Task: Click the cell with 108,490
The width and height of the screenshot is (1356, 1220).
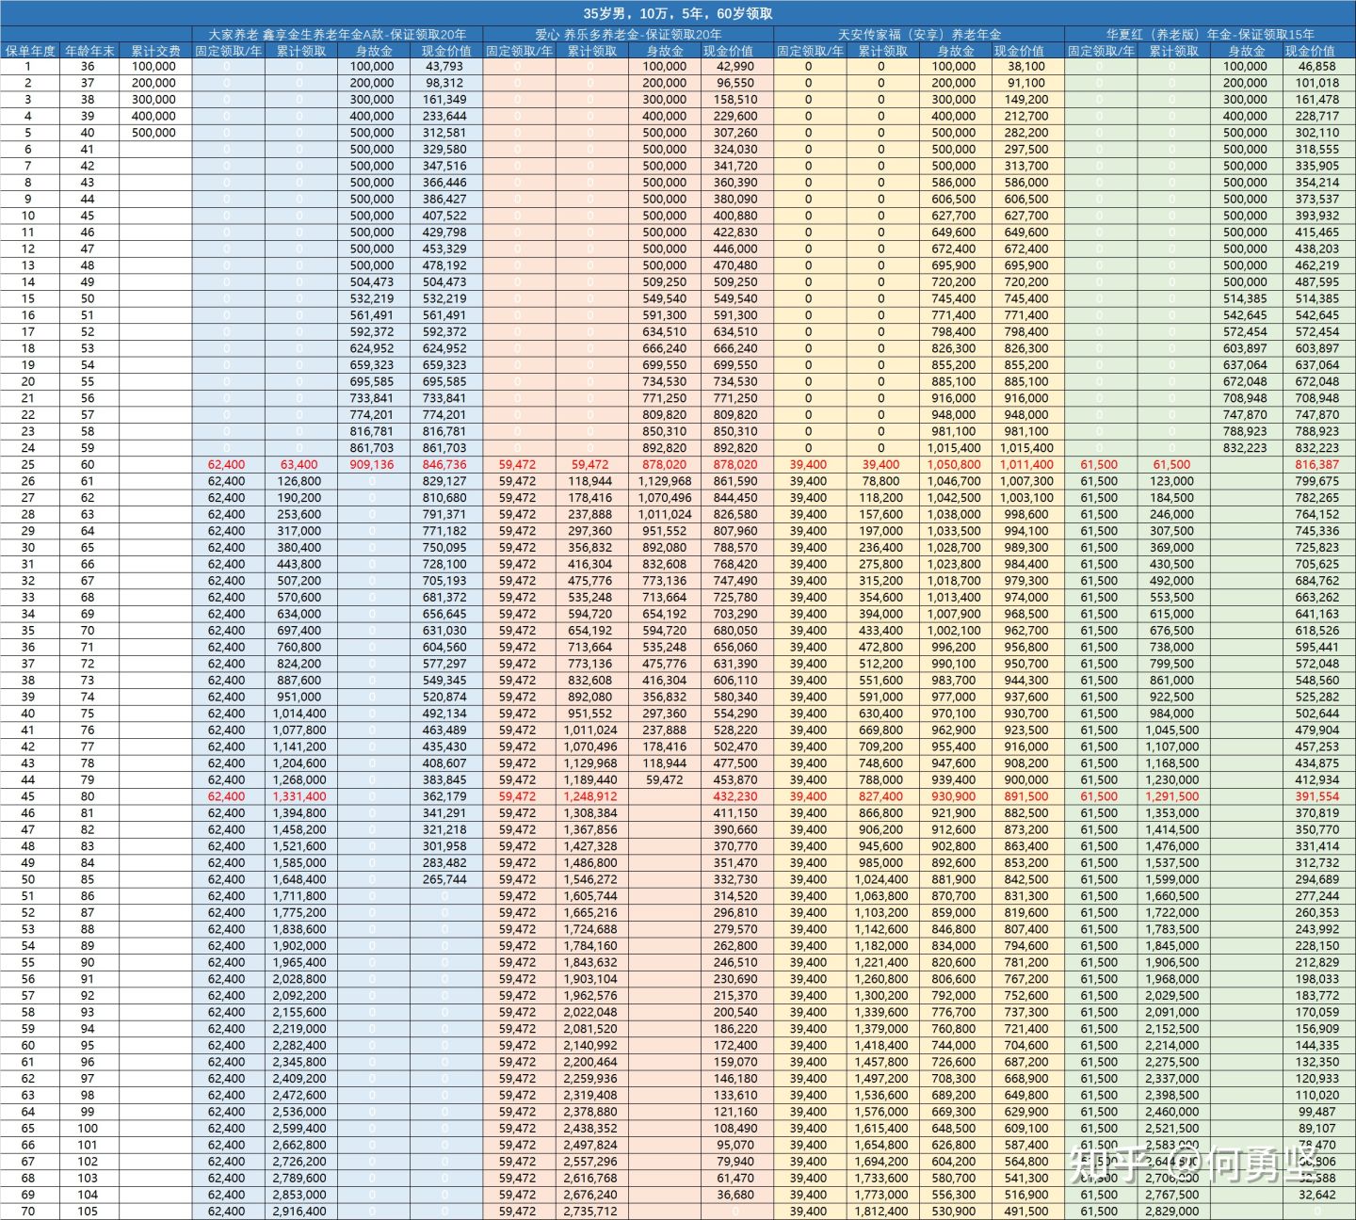Action: point(735,1129)
